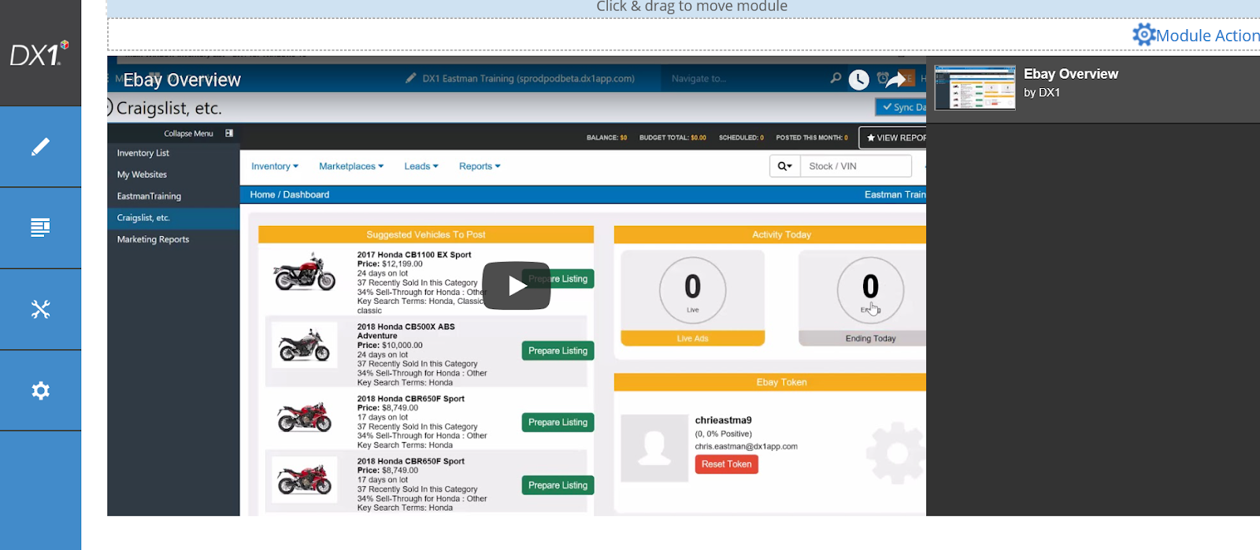
Task: Click '2017 Honda CB1100 EX Sport' title
Action: pos(414,255)
